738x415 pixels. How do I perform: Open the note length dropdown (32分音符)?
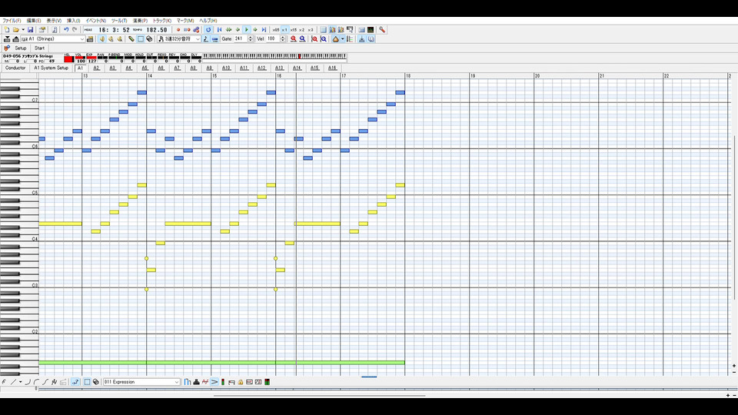click(179, 39)
